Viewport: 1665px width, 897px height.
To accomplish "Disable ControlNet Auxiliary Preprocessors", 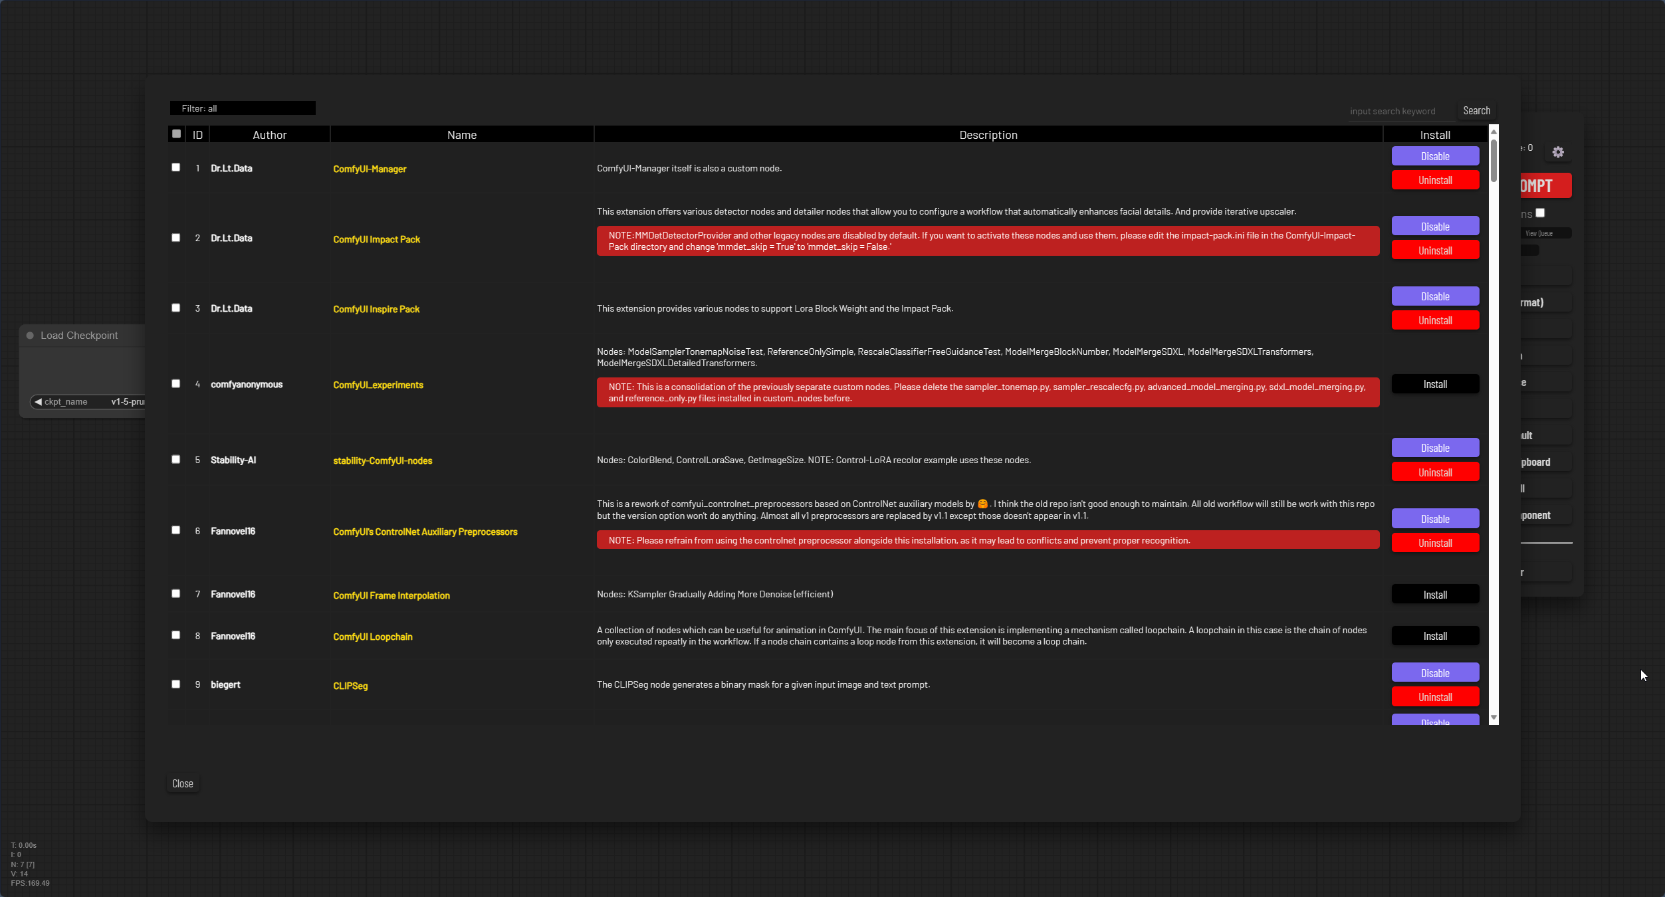I will pyautogui.click(x=1435, y=519).
